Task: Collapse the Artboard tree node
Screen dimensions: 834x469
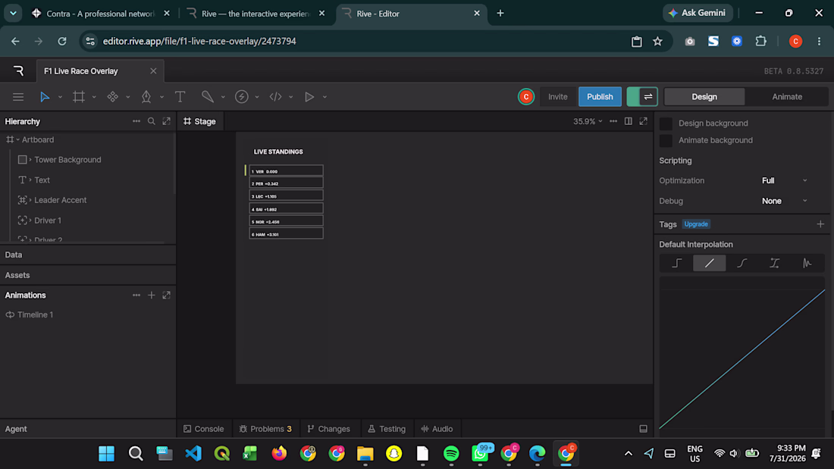Action: pos(18,140)
